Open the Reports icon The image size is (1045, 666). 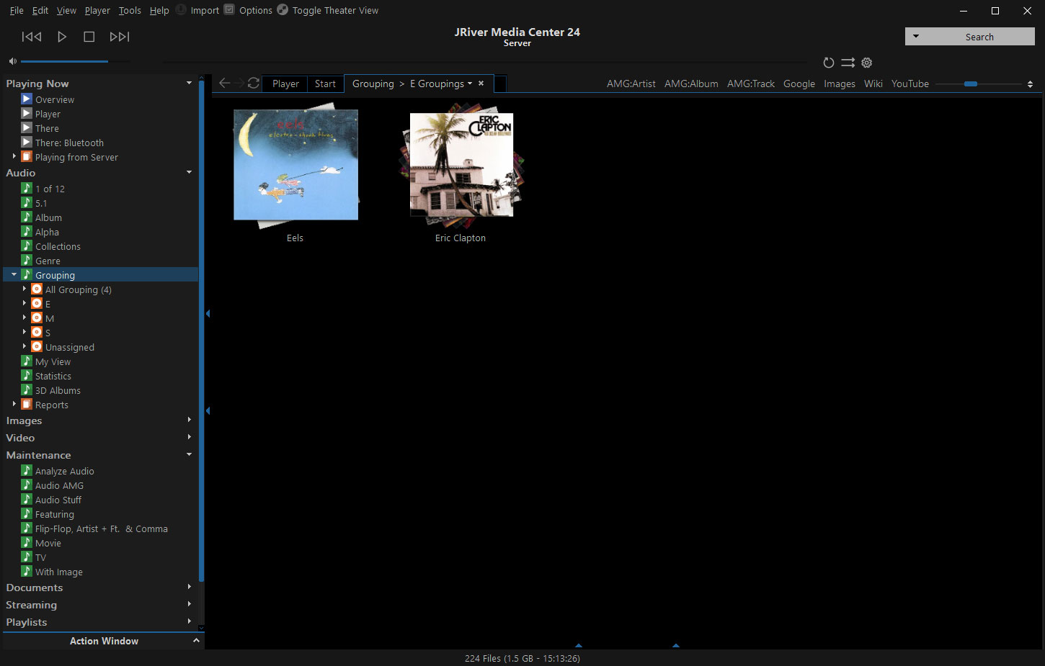coord(27,405)
